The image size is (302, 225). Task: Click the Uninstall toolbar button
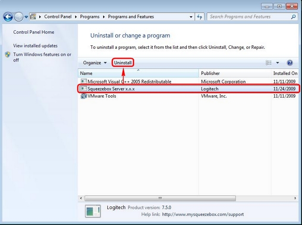click(x=123, y=63)
